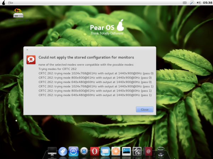Click the 640x480@60Hz (pass 1) line
The width and height of the screenshot is (213, 159).
[95, 95]
